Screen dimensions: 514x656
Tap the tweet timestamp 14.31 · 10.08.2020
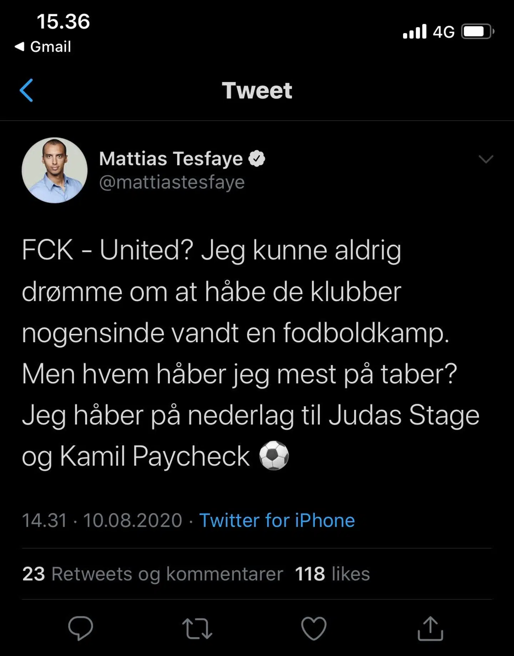102,520
